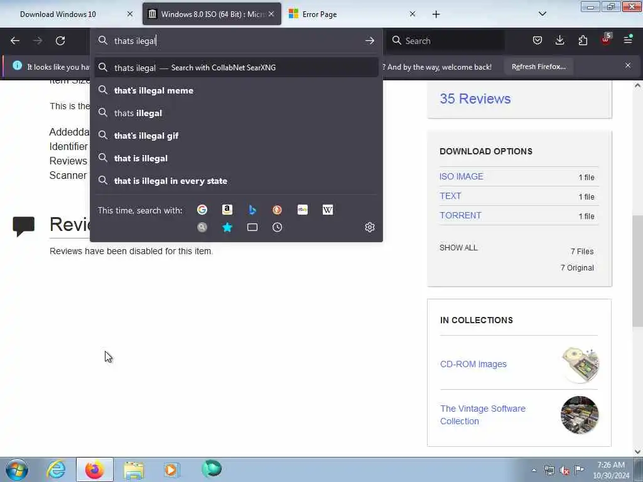The width and height of the screenshot is (643, 482).
Task: Search this time with Bing
Action: (x=252, y=210)
